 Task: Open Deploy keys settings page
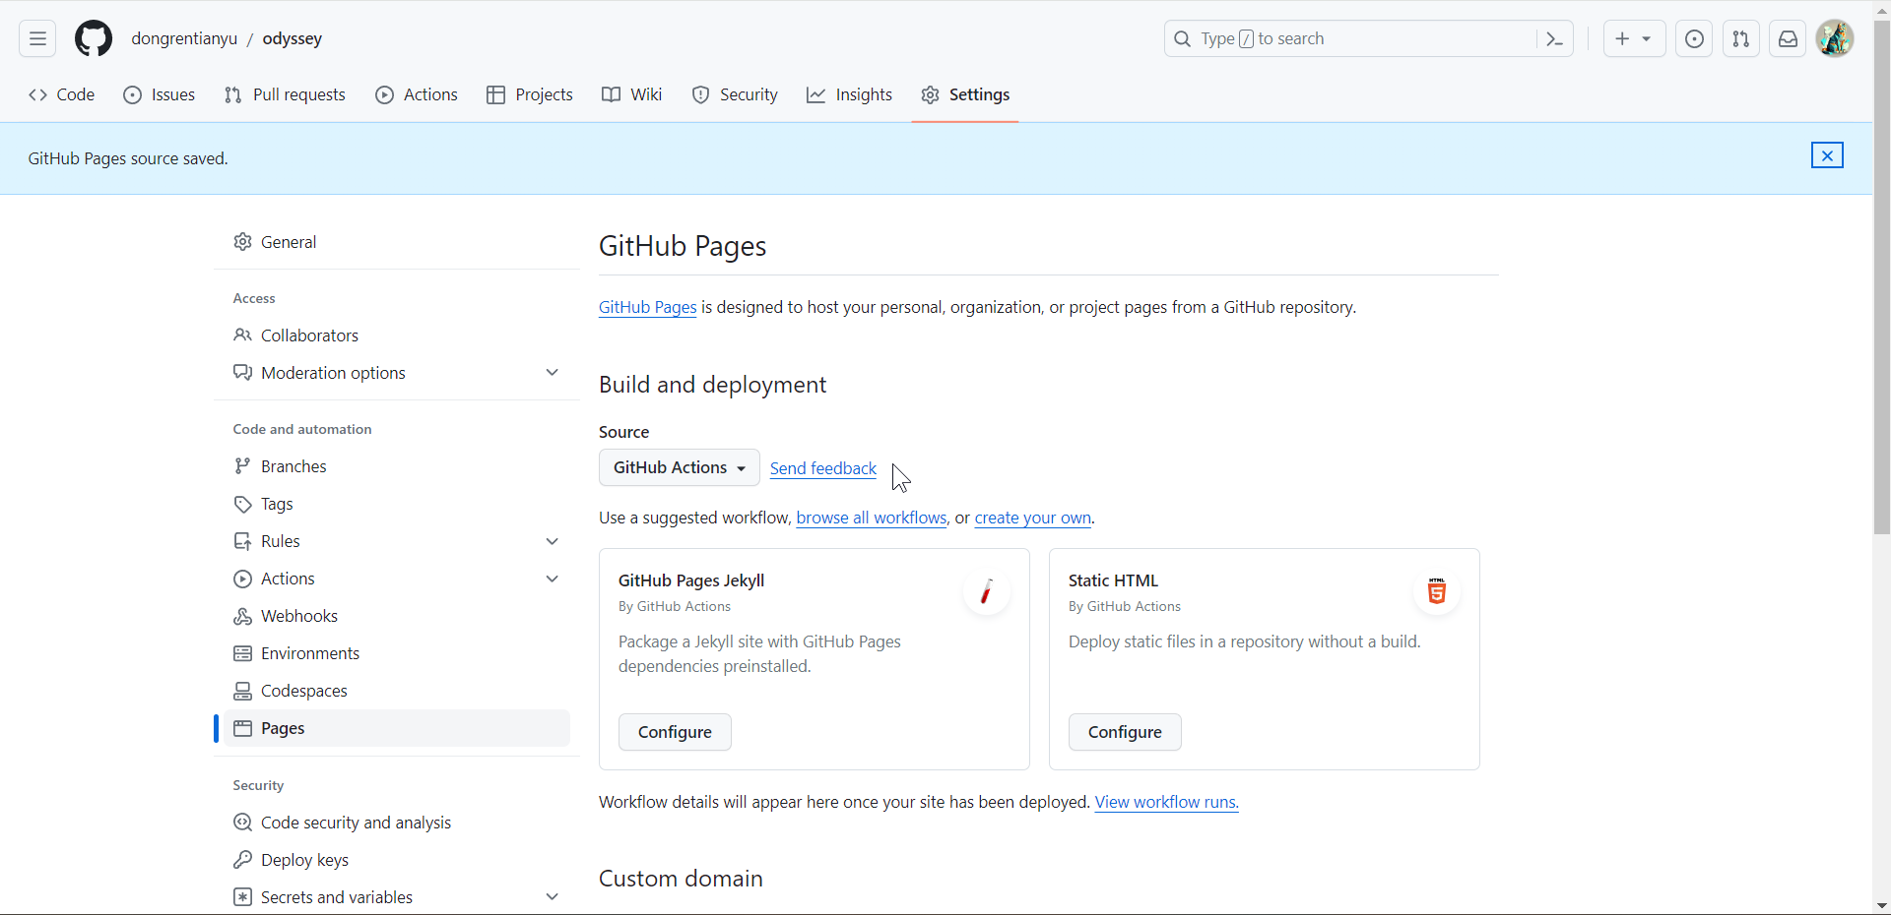pos(397,860)
